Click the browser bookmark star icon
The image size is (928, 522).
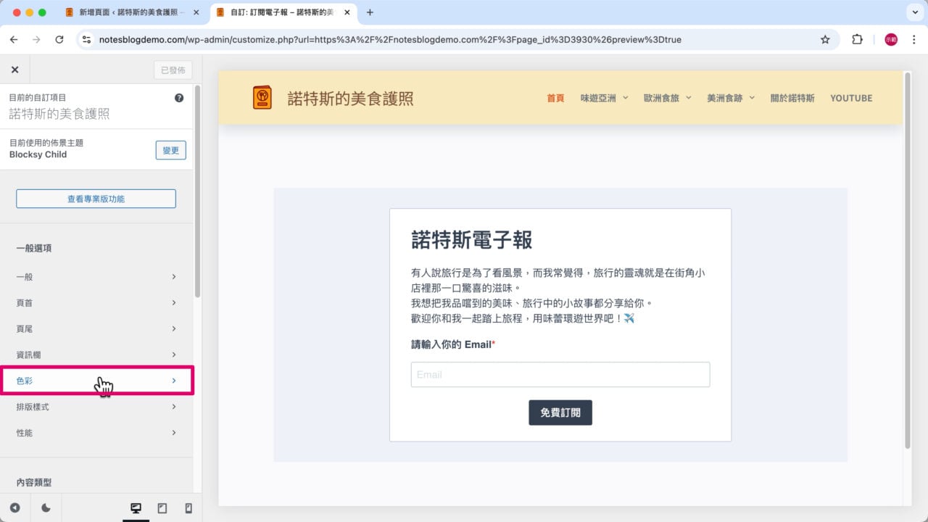point(825,40)
